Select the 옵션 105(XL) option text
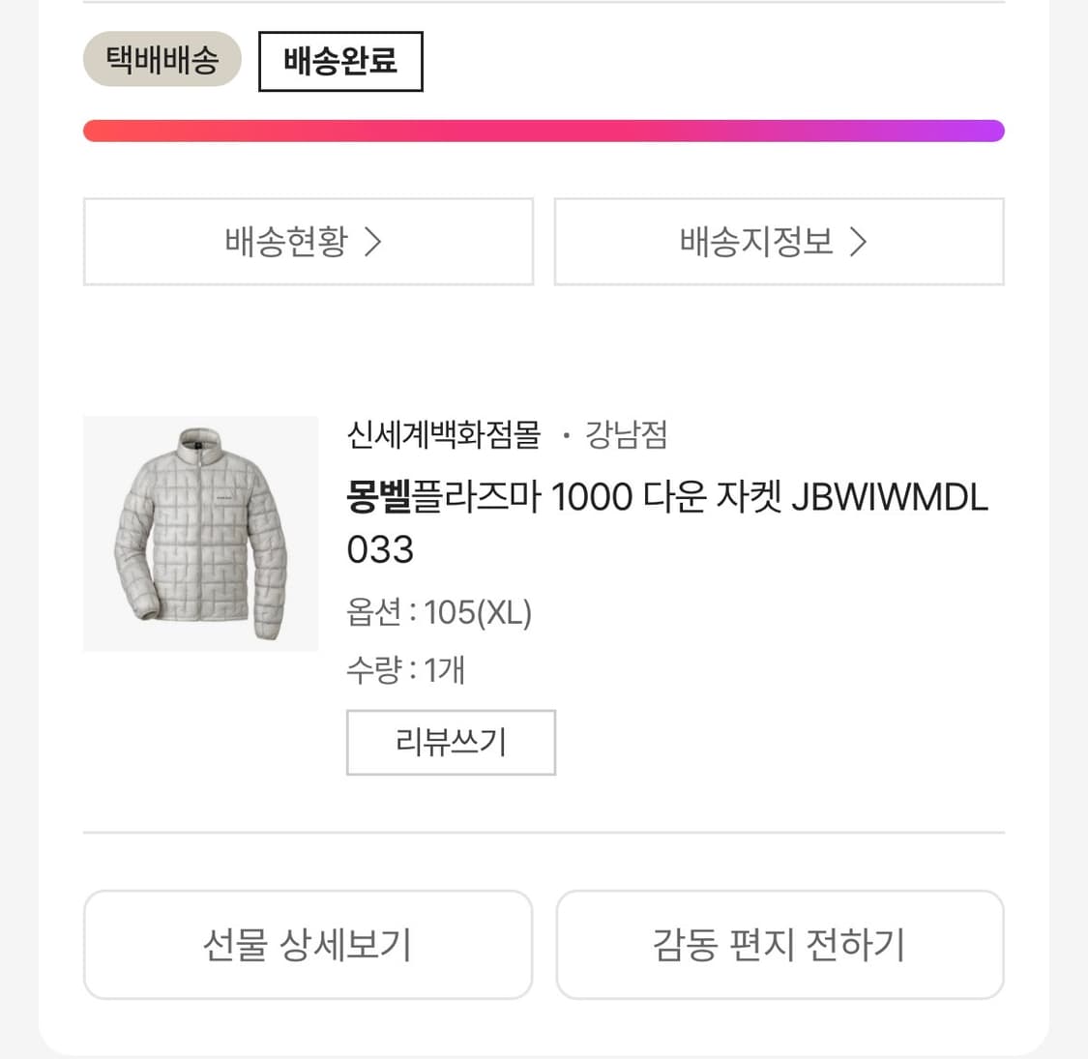Viewport: 1088px width, 1059px height. (x=439, y=611)
